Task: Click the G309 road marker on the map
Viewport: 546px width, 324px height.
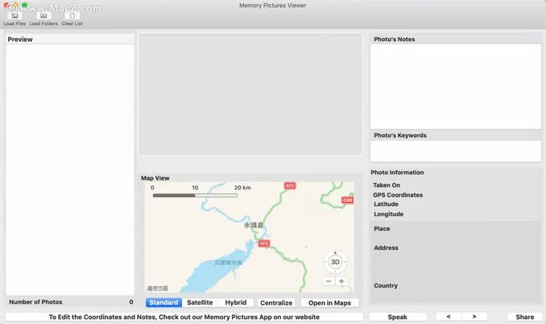Action: point(348,200)
